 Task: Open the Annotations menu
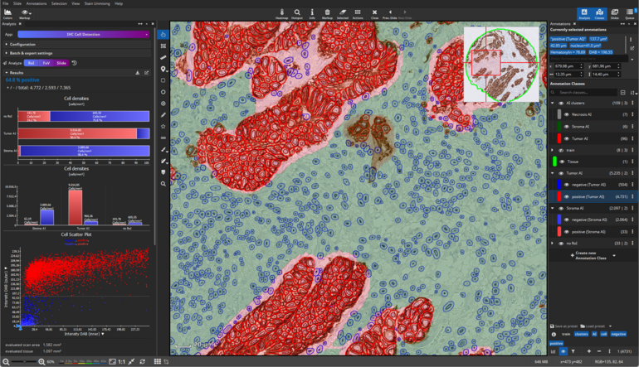click(36, 3)
